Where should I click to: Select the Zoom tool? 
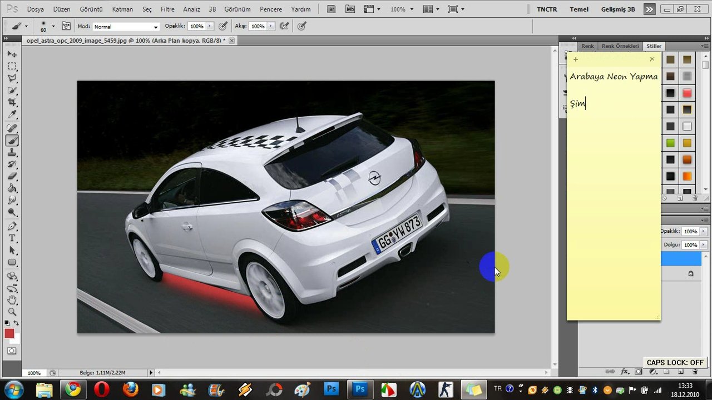pos(12,312)
